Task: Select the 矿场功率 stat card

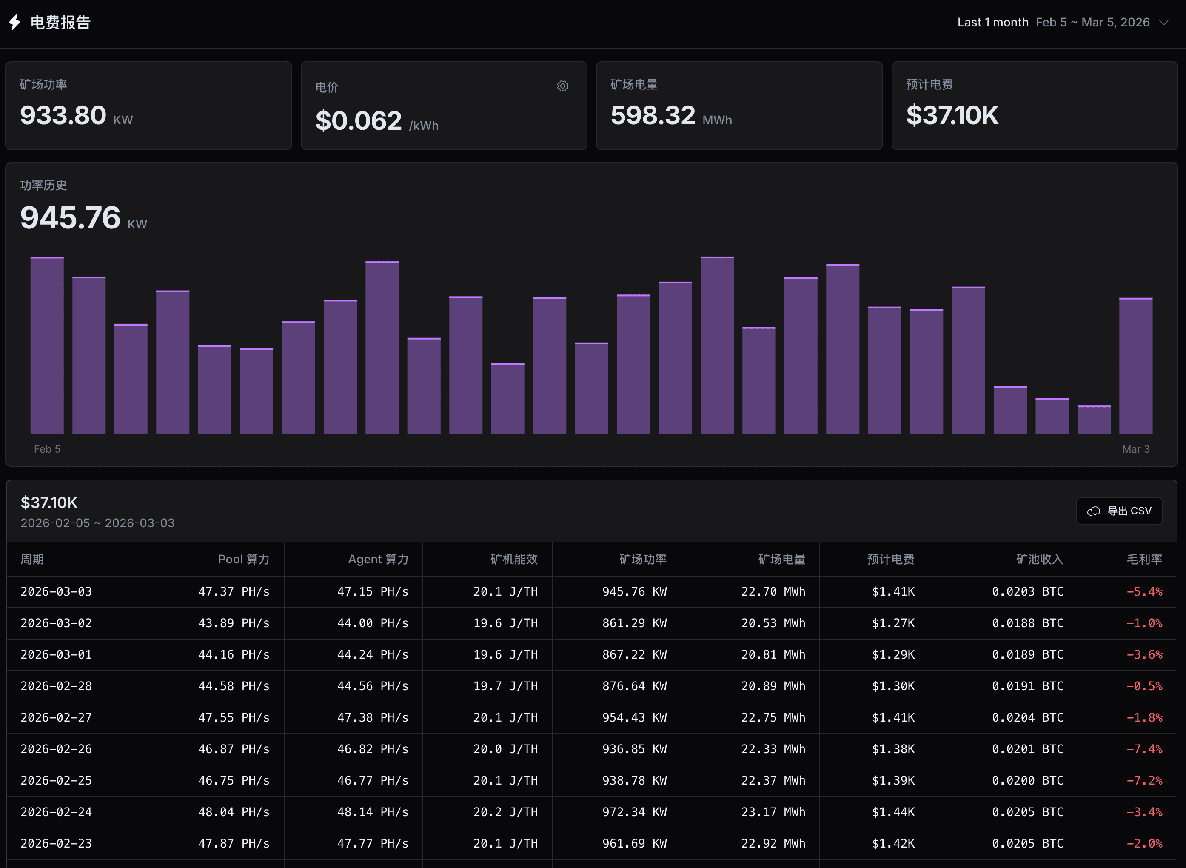Action: (x=148, y=105)
